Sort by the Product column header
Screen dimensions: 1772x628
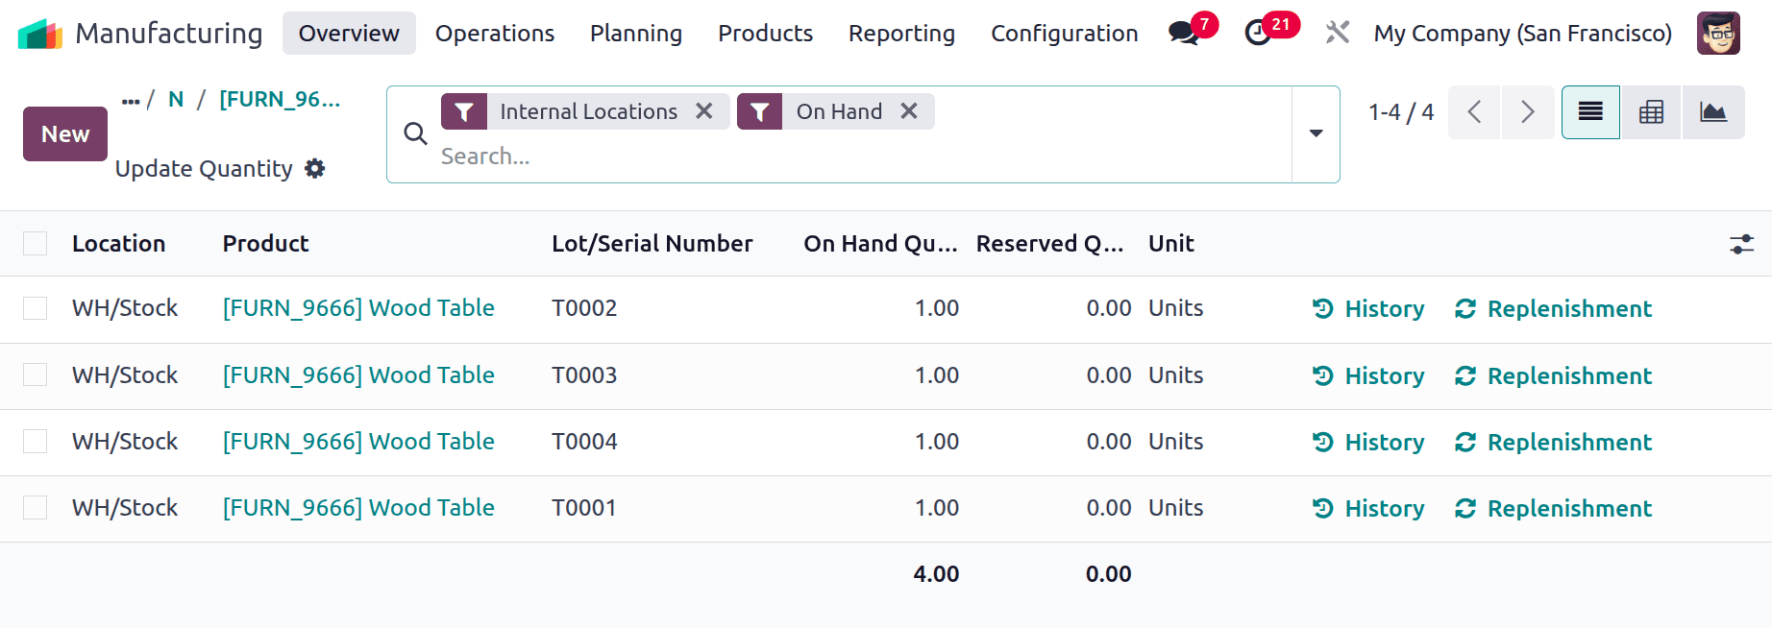(265, 244)
